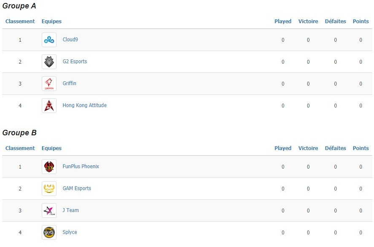374x247 pixels.
Task: Open the Cloud9 team link
Action: coord(70,40)
